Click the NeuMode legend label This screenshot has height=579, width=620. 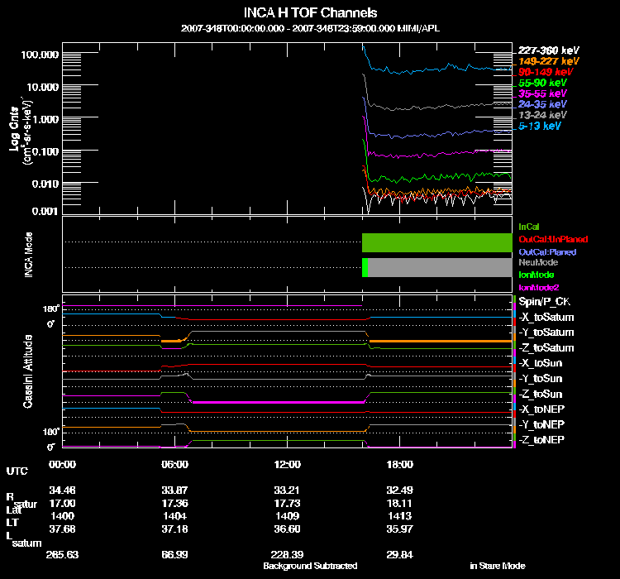[x=537, y=262]
